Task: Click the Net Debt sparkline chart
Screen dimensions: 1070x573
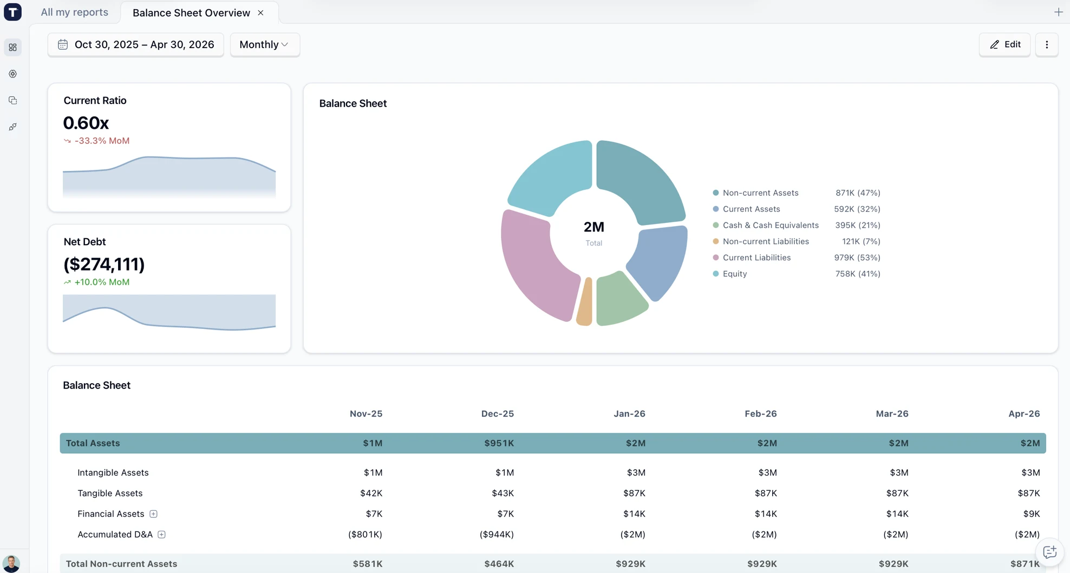Action: coord(169,312)
